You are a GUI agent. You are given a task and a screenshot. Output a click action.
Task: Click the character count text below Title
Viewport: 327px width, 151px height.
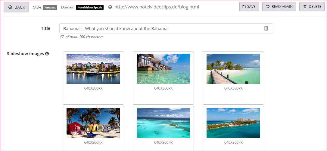coord(81,37)
